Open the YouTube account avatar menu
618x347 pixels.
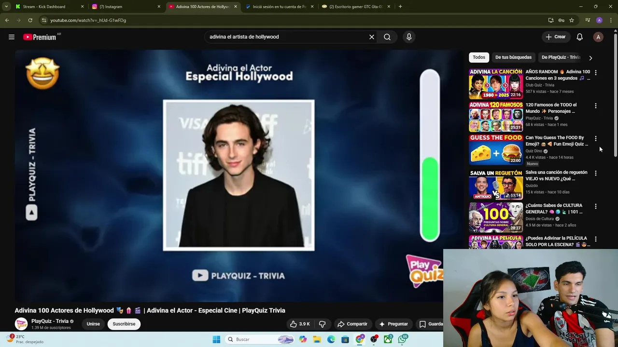(x=598, y=37)
